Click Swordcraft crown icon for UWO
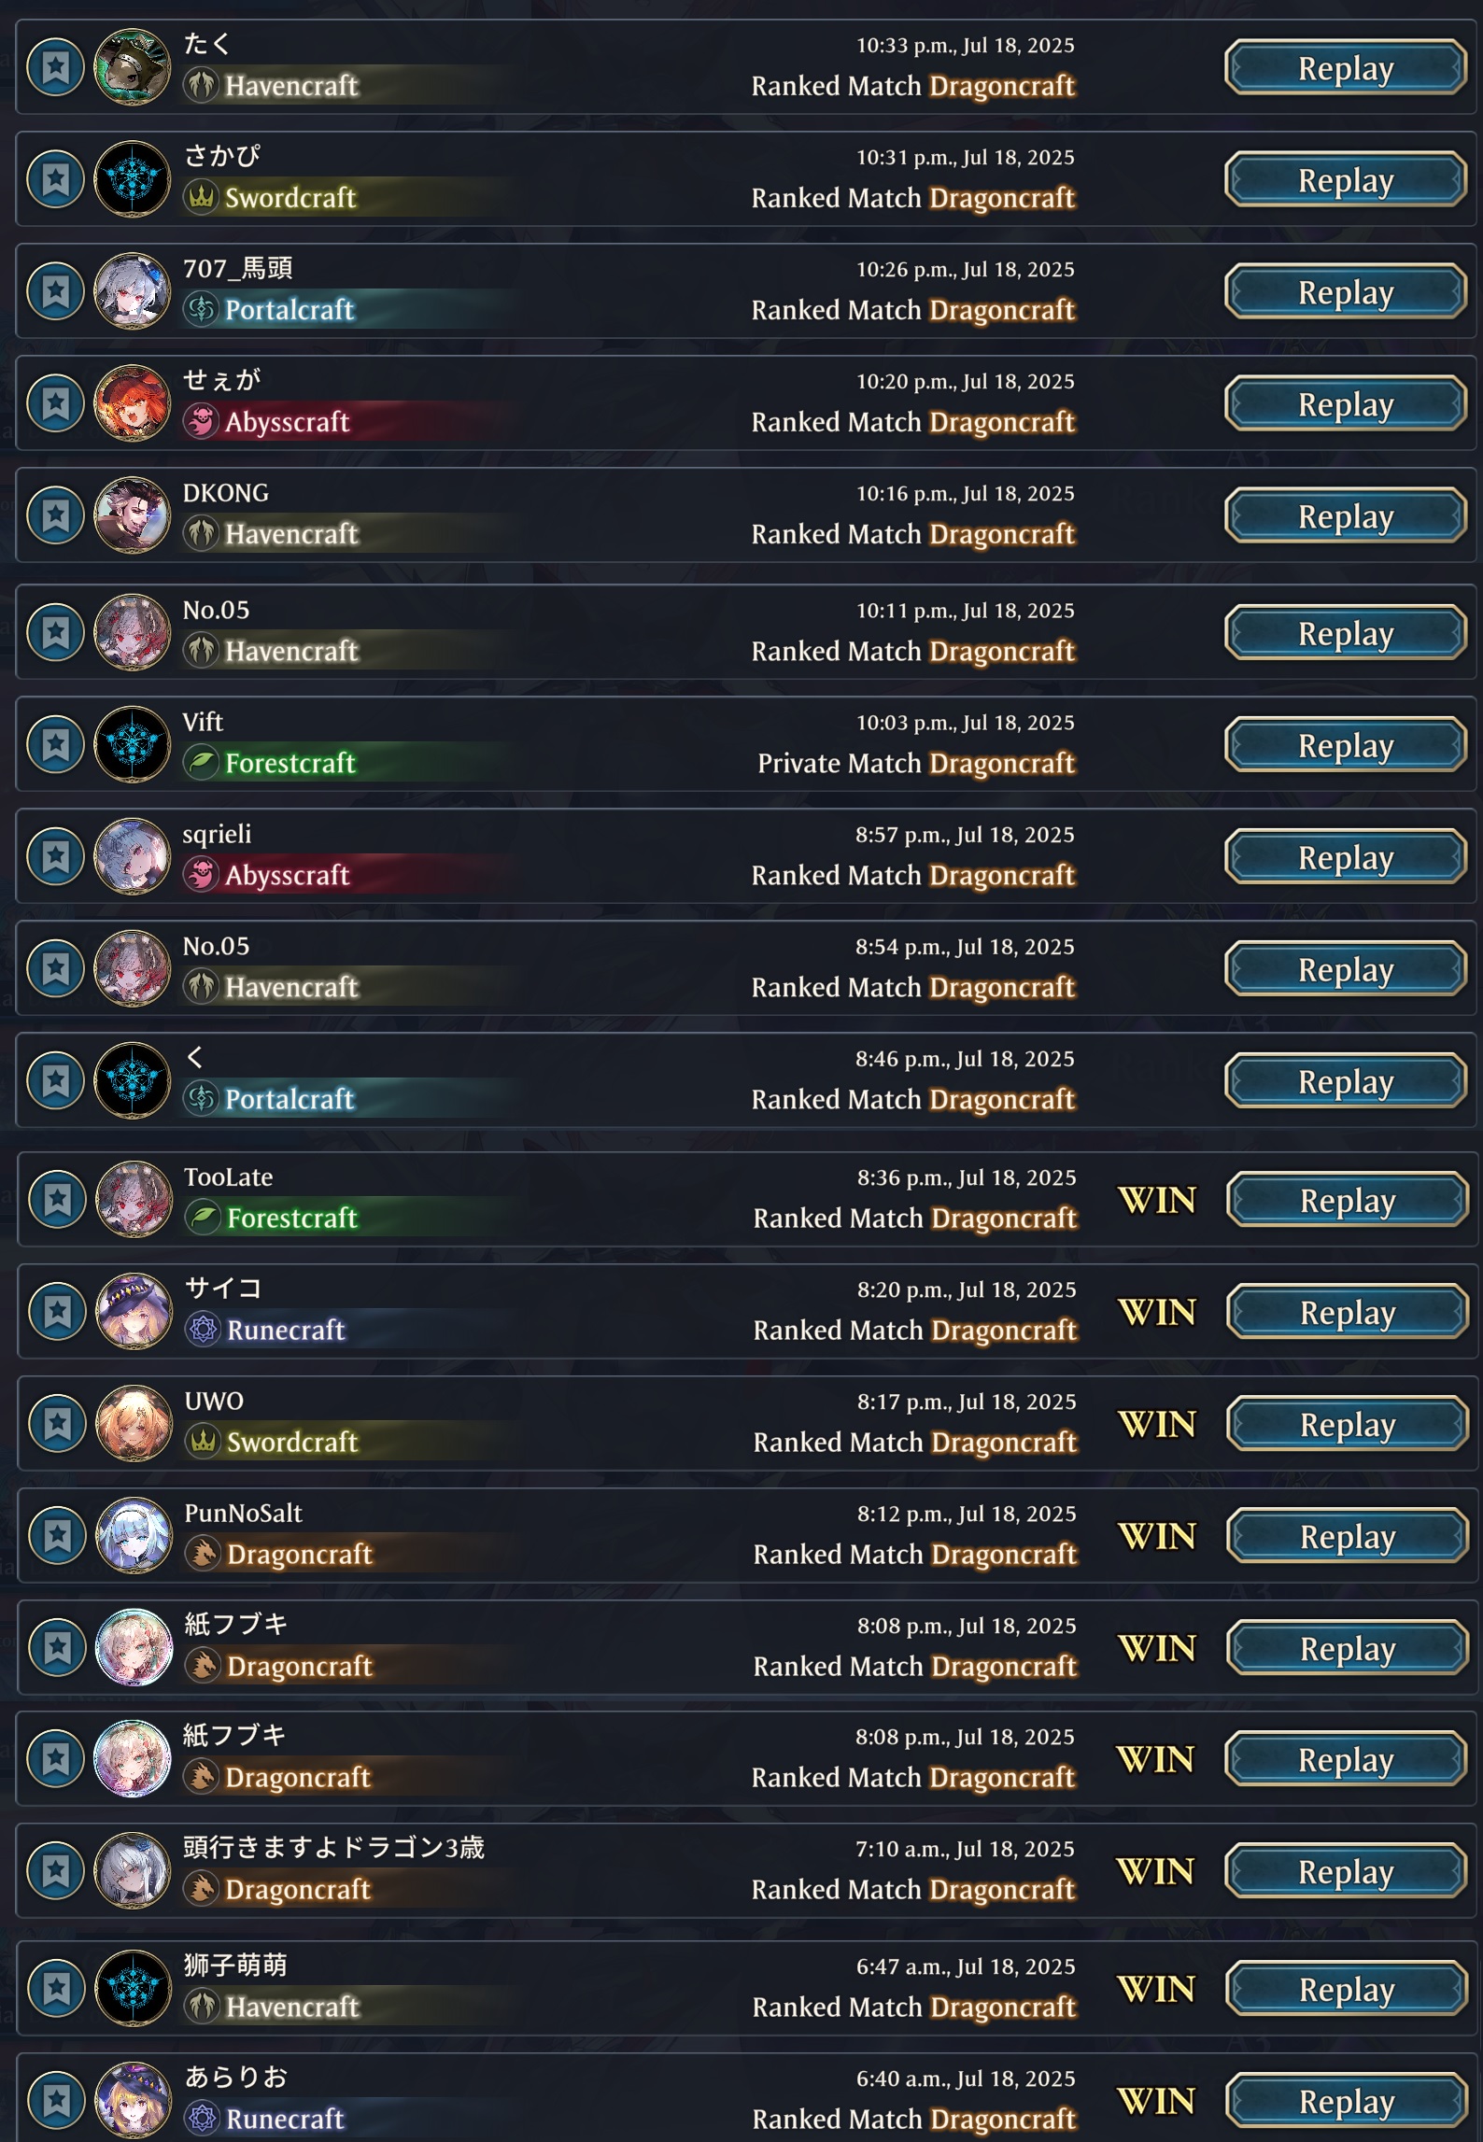The image size is (1483, 2142). tap(203, 1442)
